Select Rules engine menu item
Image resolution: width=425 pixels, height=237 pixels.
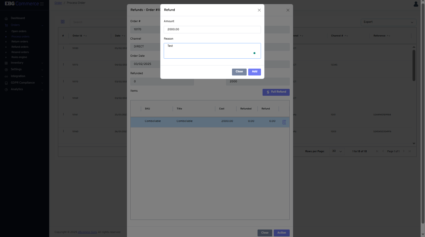pos(19,57)
